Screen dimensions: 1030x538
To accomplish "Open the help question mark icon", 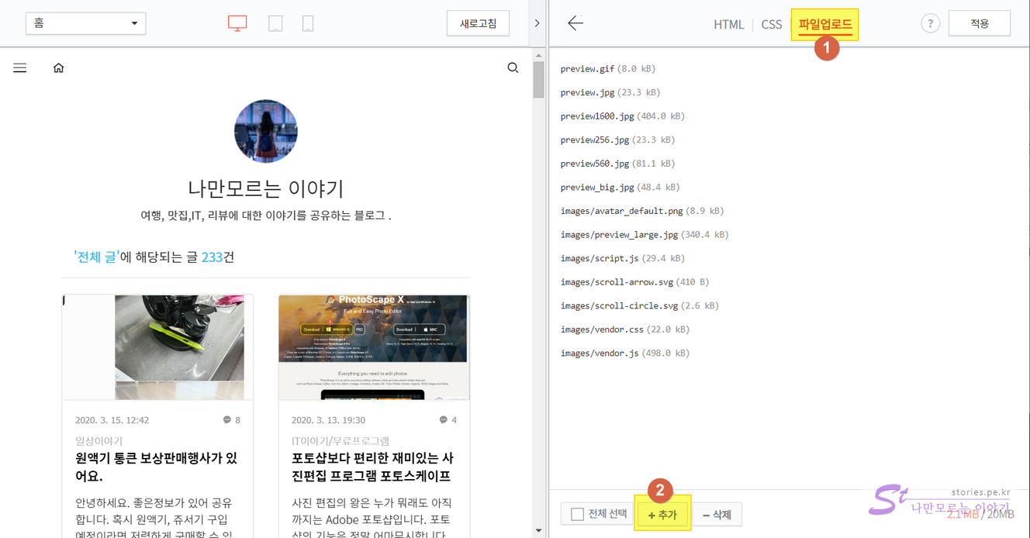I will click(x=930, y=23).
